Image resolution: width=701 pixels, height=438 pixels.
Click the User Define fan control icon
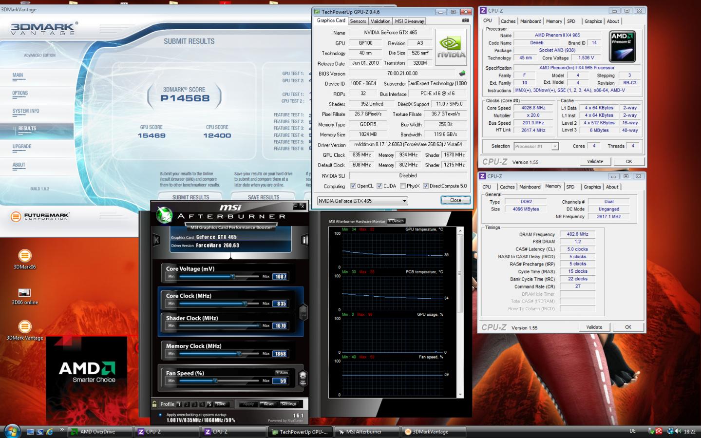click(x=303, y=378)
